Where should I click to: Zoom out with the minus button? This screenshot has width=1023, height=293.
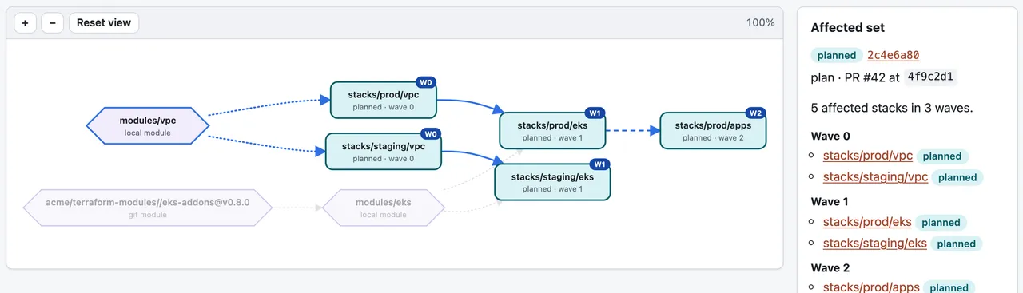pyautogui.click(x=52, y=23)
